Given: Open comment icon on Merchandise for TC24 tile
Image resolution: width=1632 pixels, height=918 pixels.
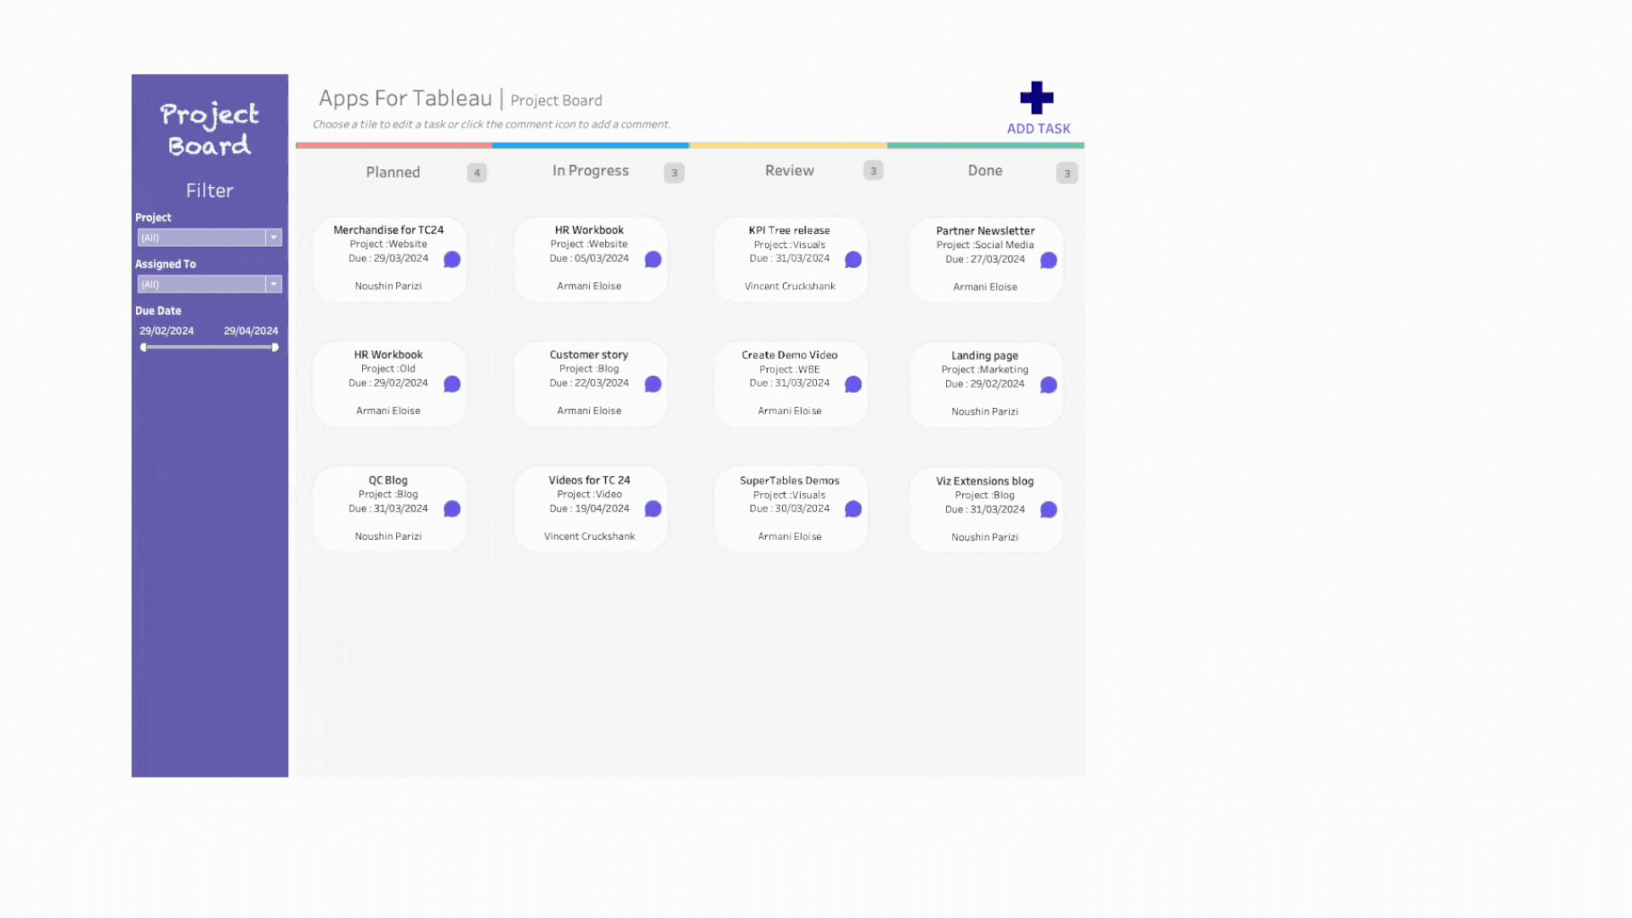Looking at the screenshot, I should point(452,259).
